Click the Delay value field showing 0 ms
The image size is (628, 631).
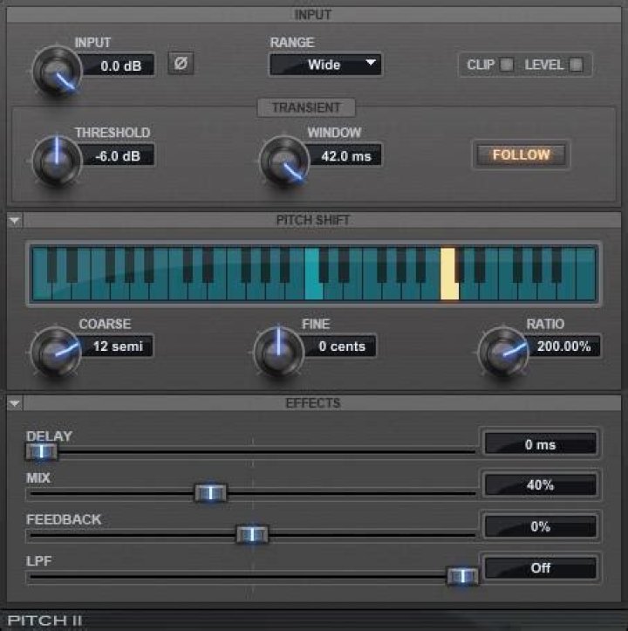(x=540, y=444)
